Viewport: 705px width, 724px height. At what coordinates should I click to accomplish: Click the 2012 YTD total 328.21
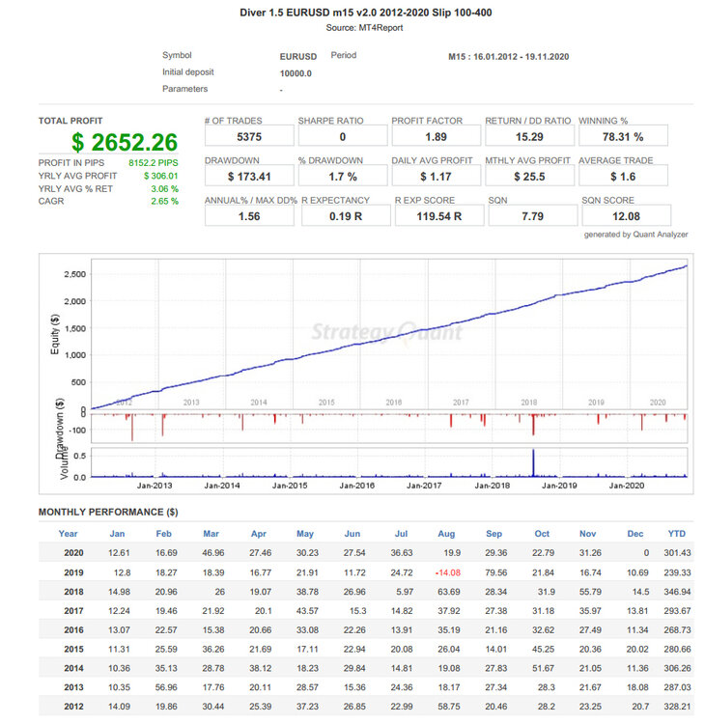tap(677, 707)
